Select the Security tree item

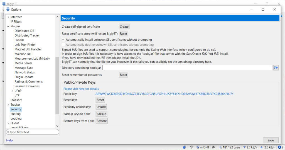pos(16,109)
